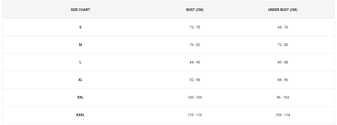Viewport: 337px width, 125px height.
Task: Click the BUST (CM) column header
Action: click(195, 10)
